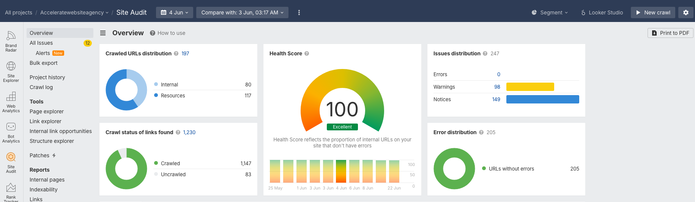This screenshot has height=202, width=695.
Task: Click Notices count 149
Action: point(496,99)
